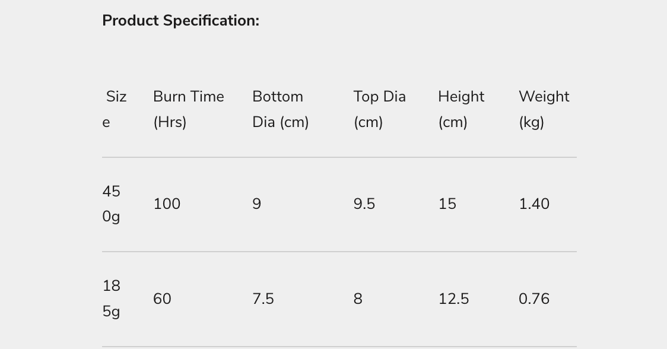
Task: Click the Product Specification heading
Action: (x=180, y=20)
